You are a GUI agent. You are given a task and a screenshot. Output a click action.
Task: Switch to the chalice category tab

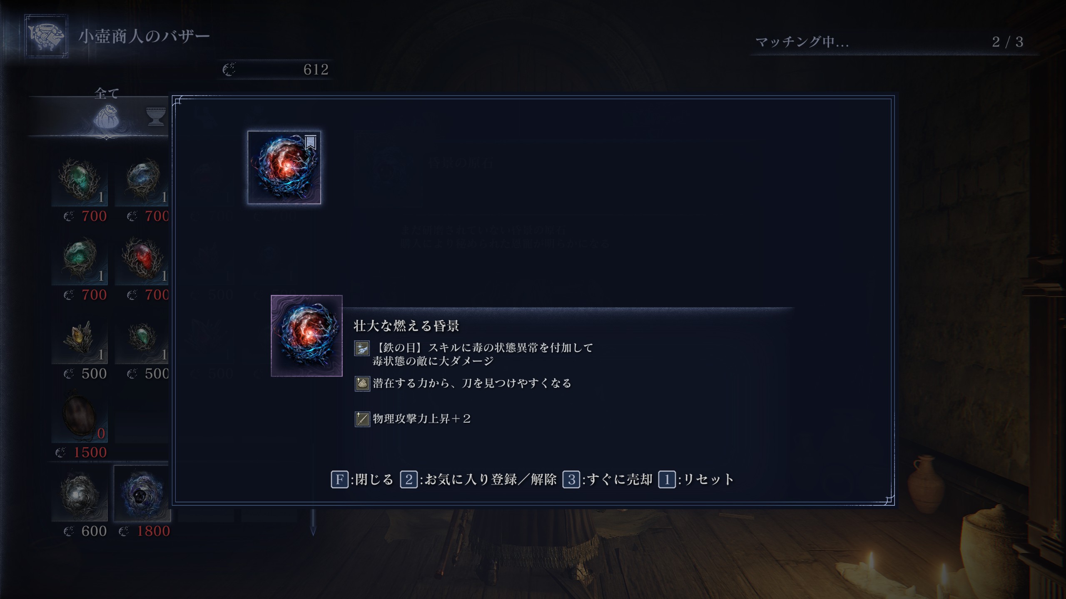(x=157, y=116)
